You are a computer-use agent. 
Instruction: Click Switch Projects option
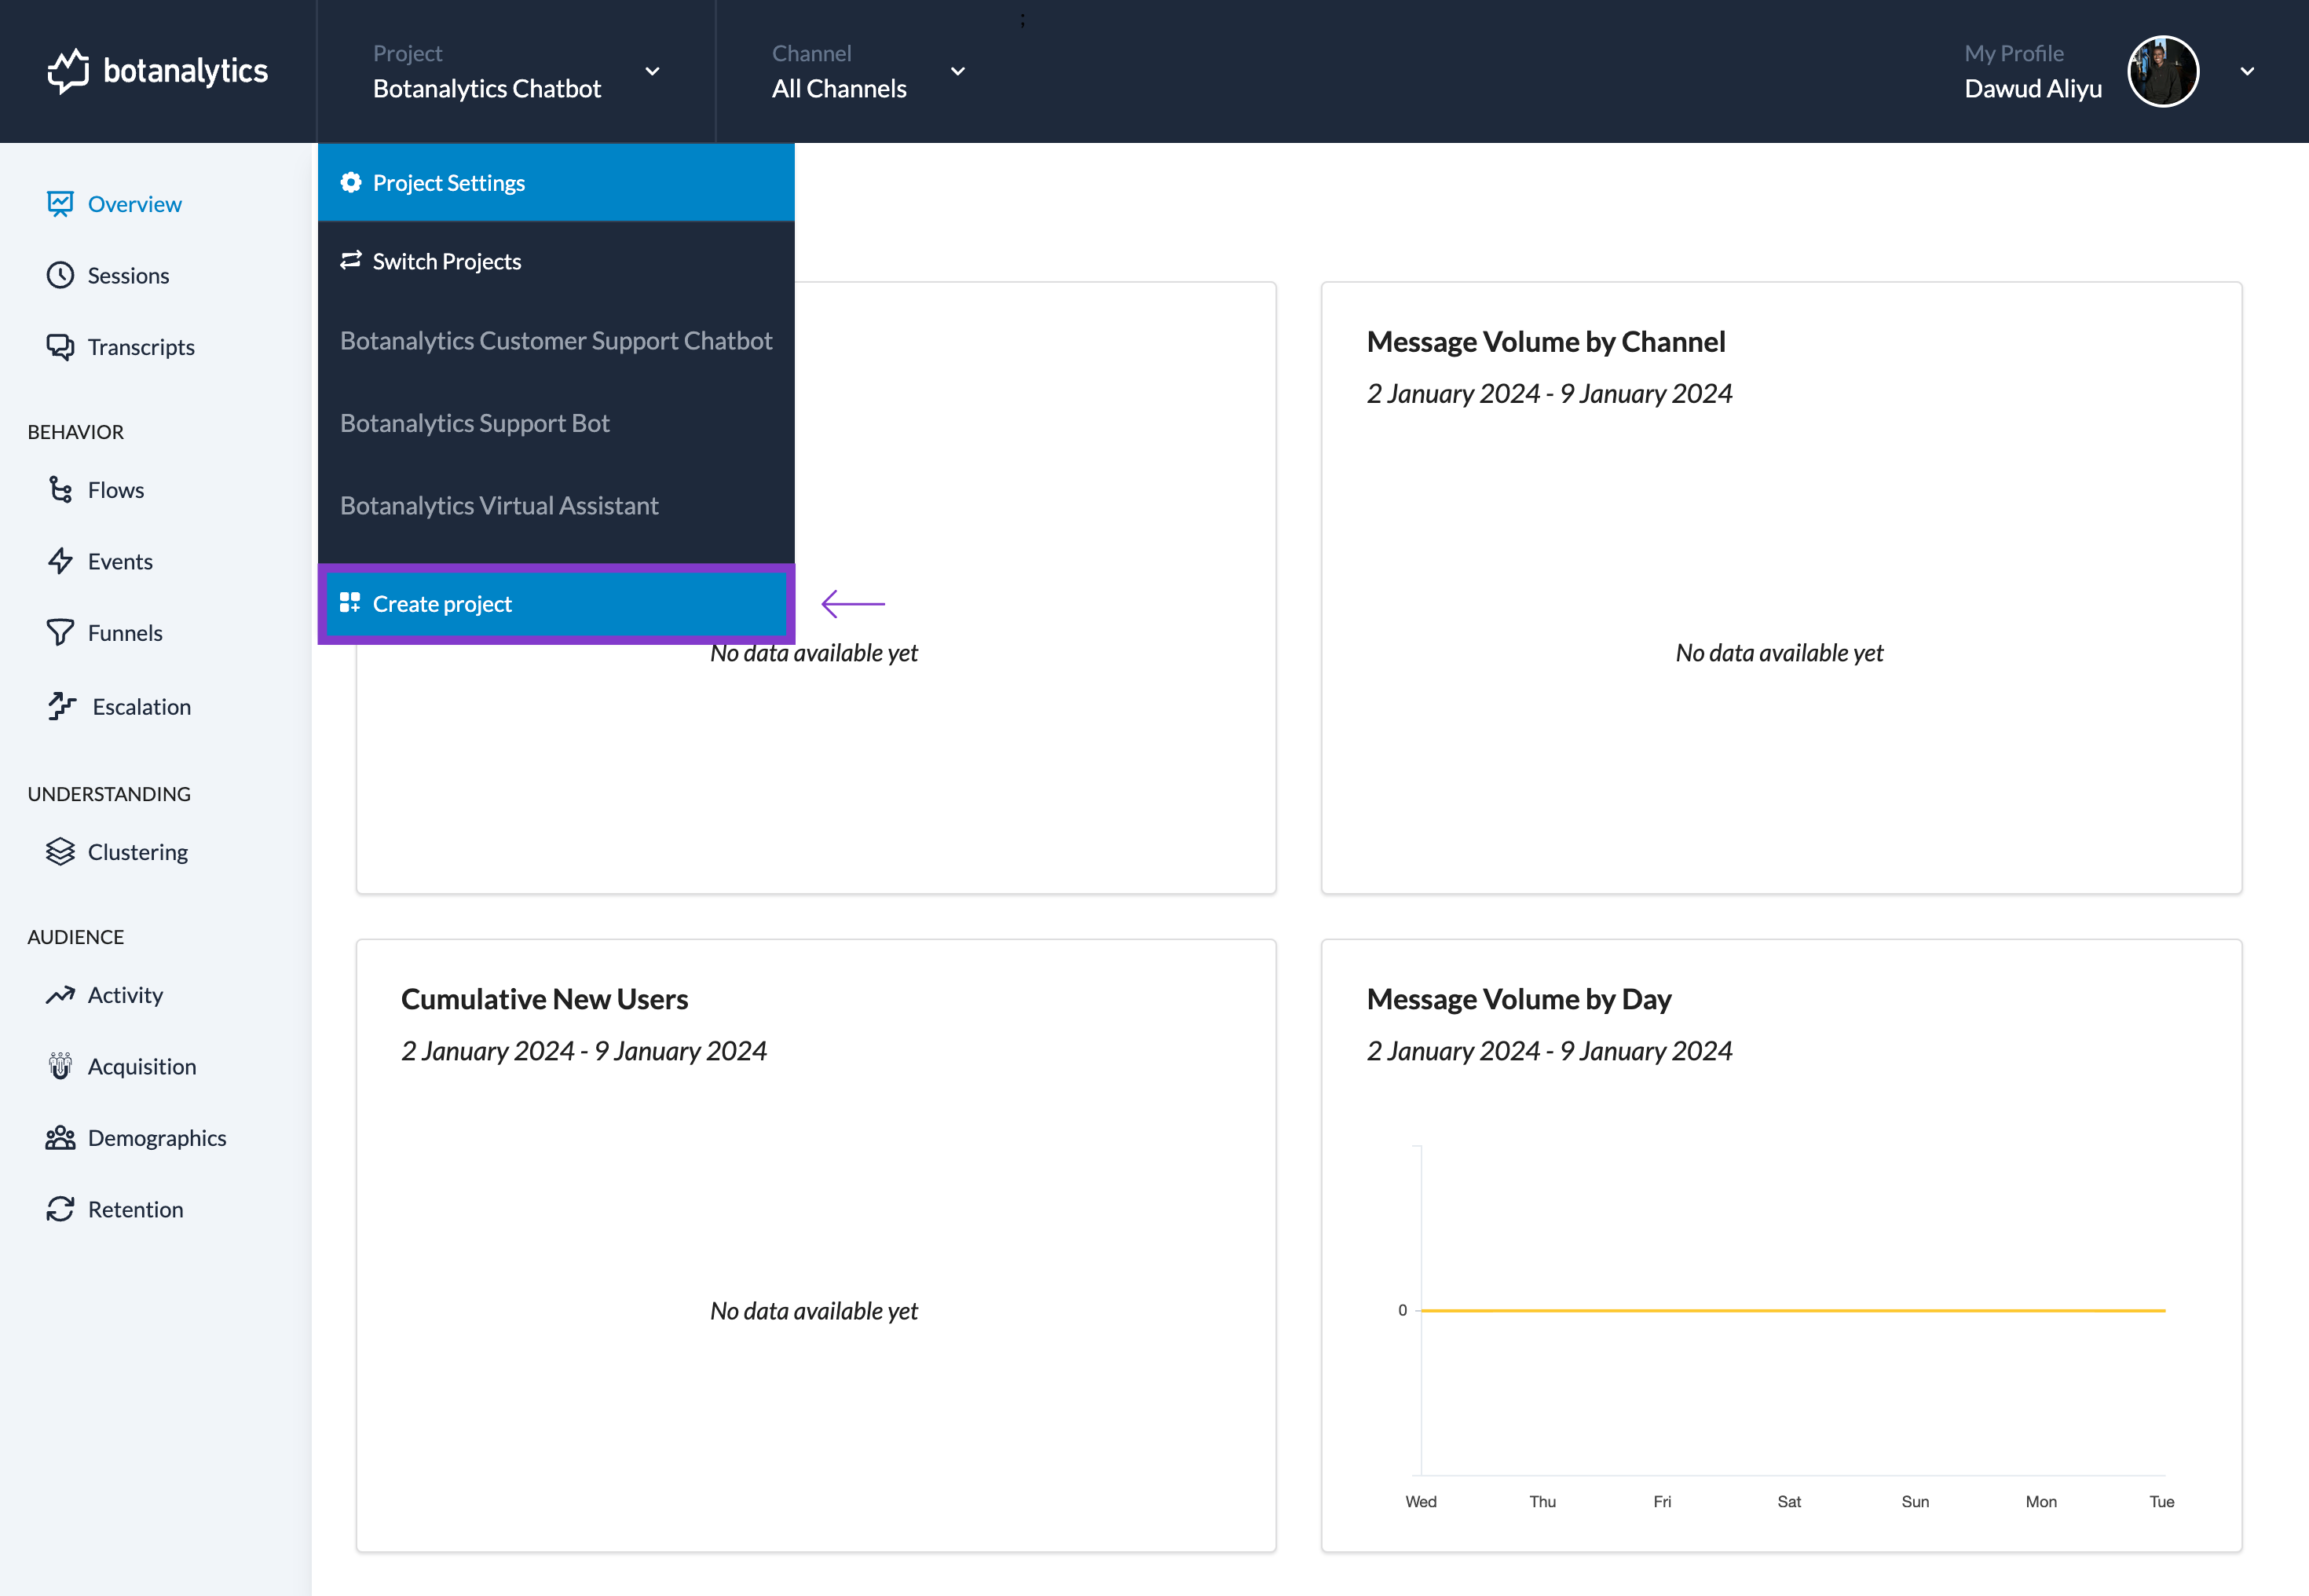pyautogui.click(x=445, y=262)
